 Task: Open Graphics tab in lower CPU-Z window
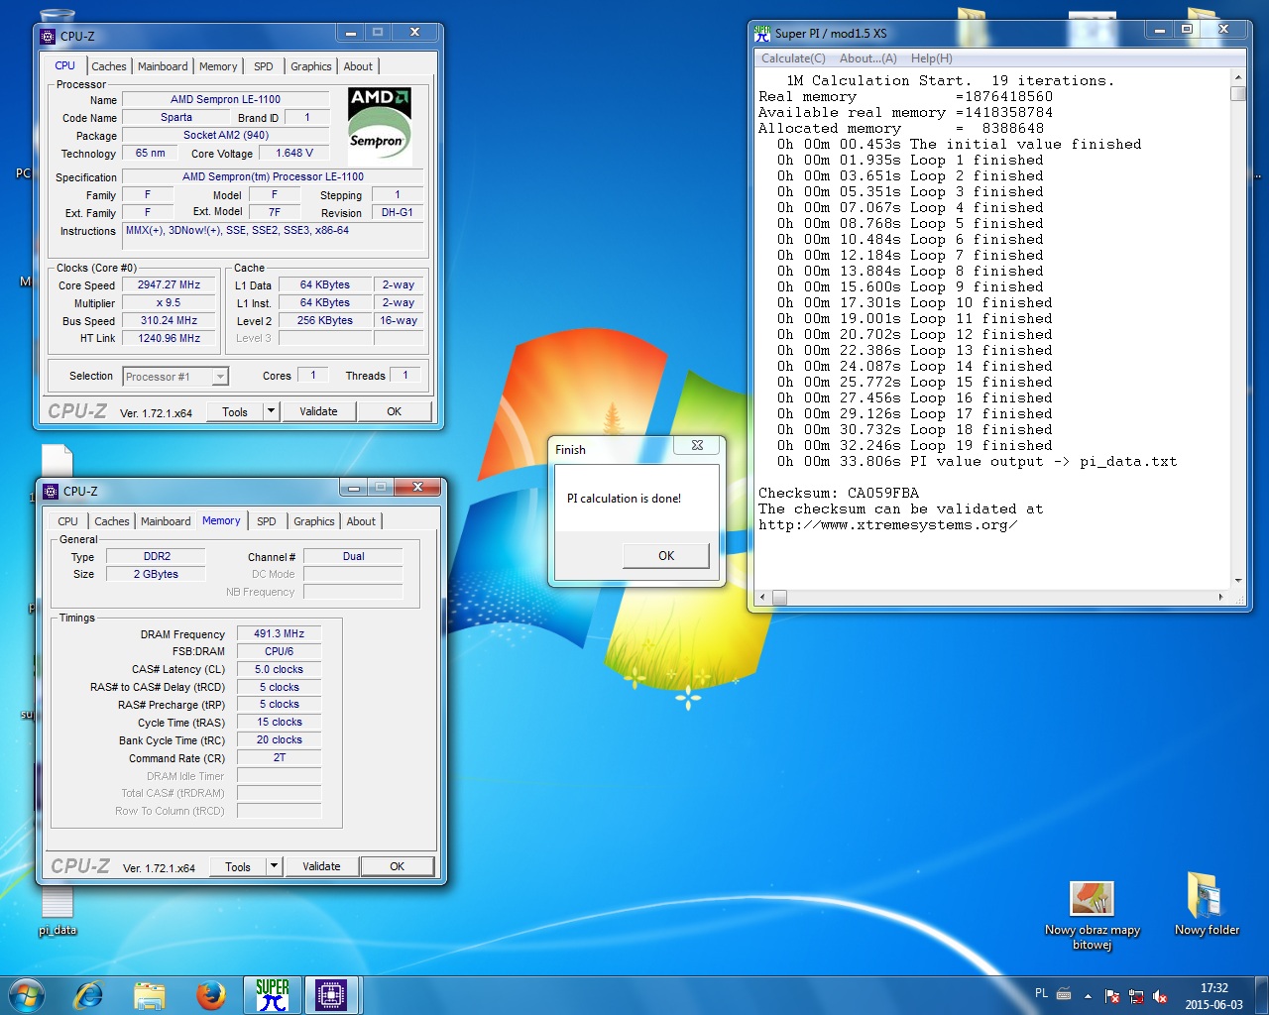(314, 521)
